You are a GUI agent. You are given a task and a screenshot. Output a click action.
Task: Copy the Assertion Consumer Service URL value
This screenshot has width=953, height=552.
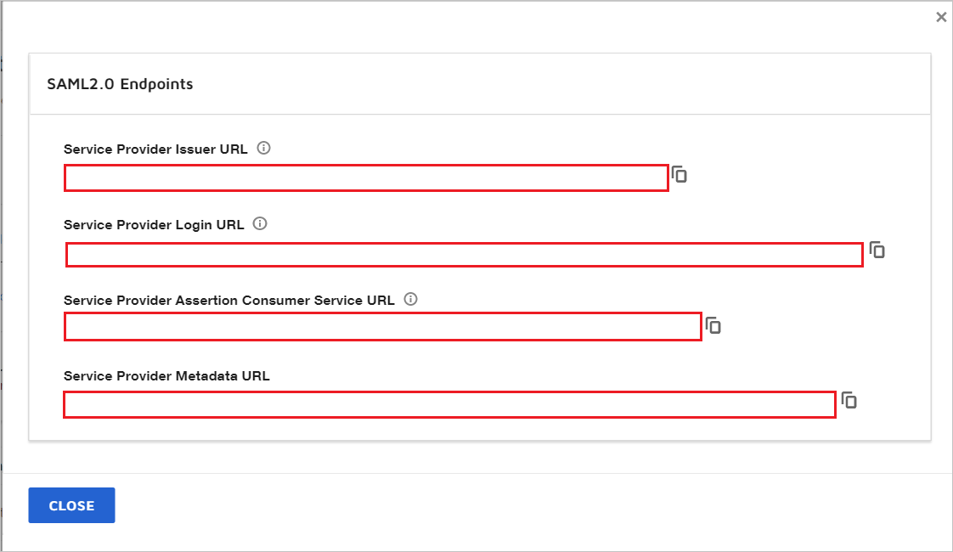pyautogui.click(x=713, y=325)
